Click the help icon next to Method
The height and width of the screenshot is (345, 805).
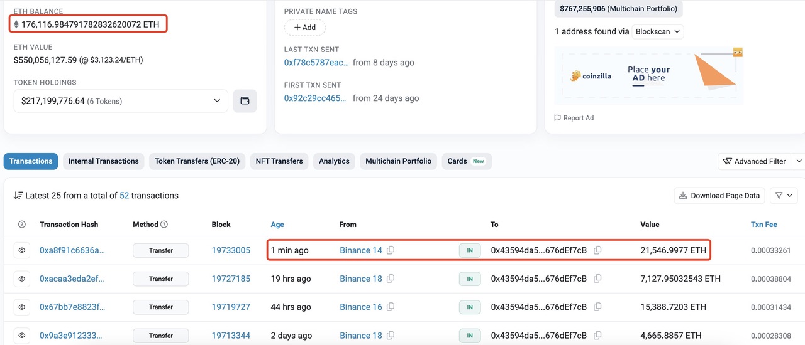pos(164,225)
